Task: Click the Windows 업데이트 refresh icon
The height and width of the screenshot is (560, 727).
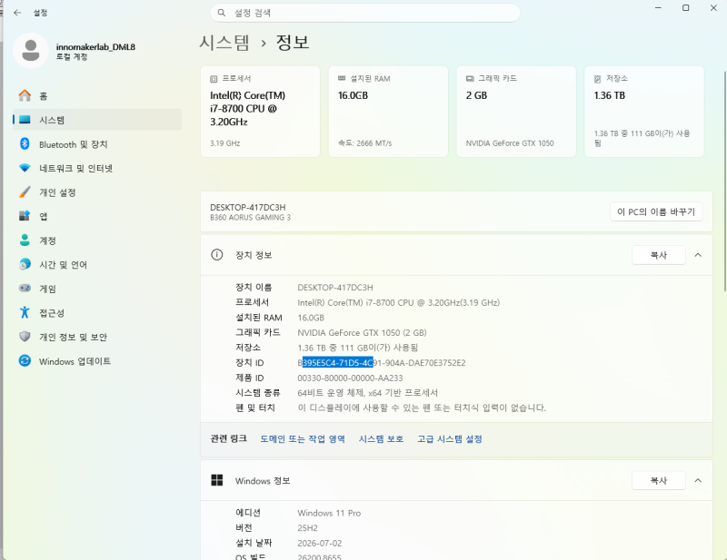Action: [x=25, y=361]
